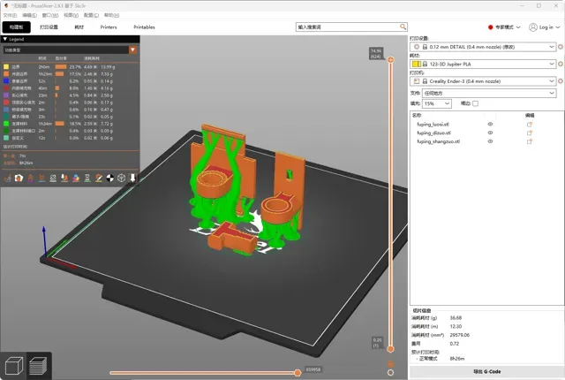Click the user account avatar icon

(533, 27)
